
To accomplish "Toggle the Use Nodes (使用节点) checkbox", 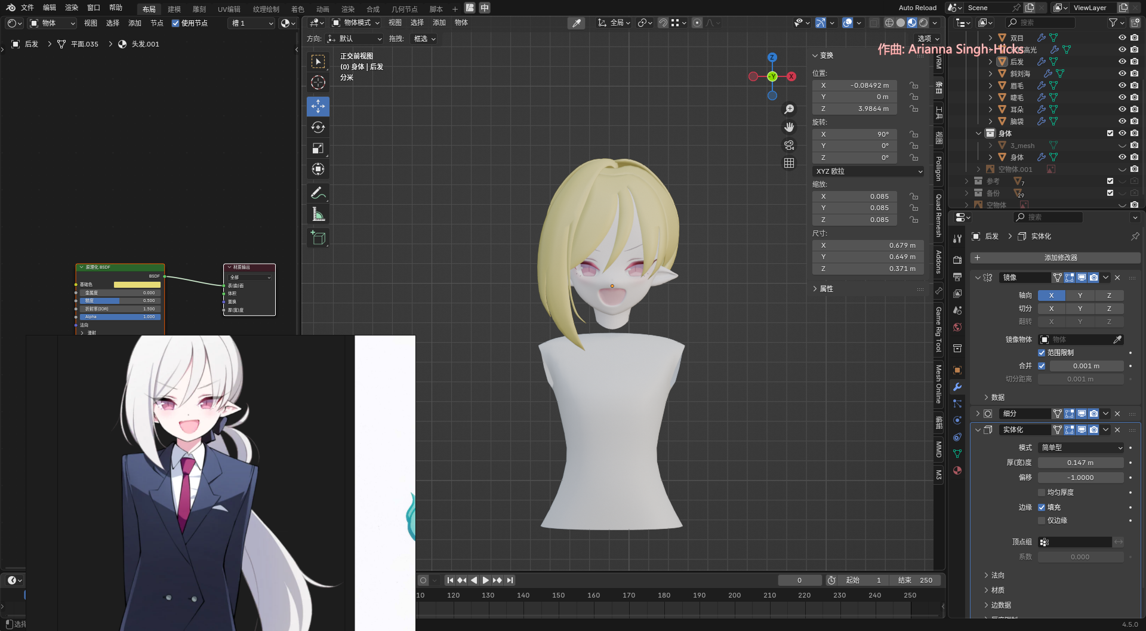I will 175,23.
